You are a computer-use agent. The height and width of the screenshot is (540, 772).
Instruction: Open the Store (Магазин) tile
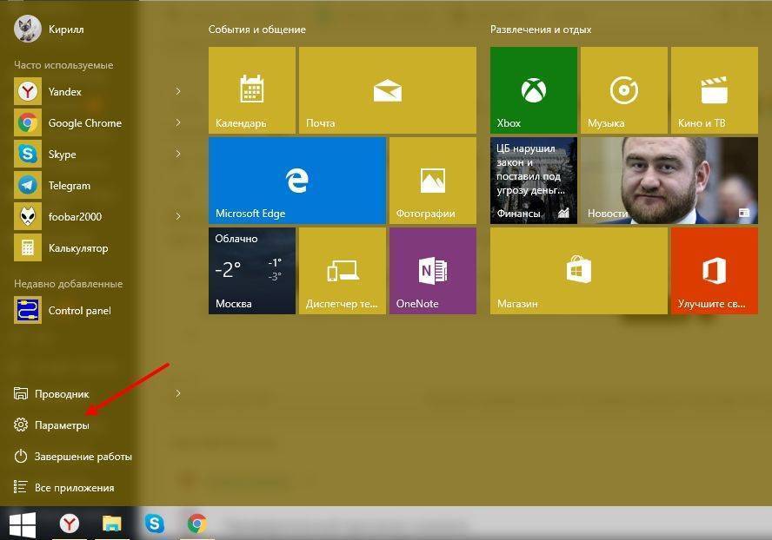(578, 270)
